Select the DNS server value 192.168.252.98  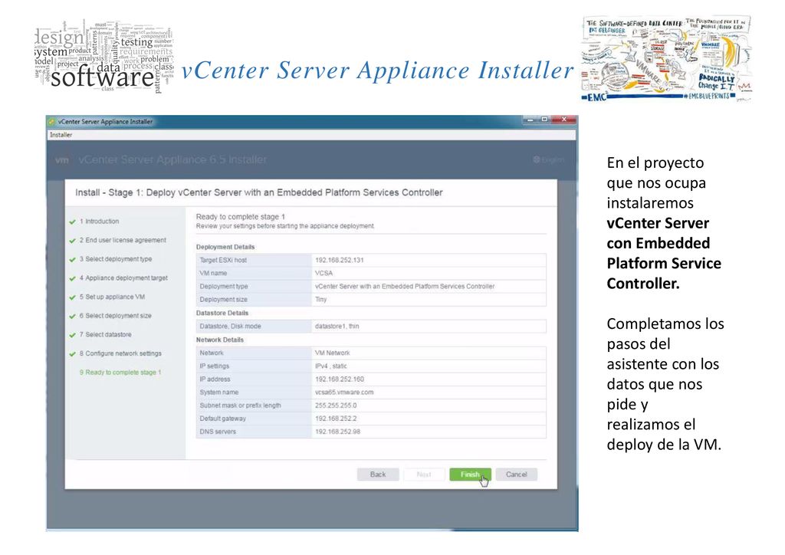(338, 432)
